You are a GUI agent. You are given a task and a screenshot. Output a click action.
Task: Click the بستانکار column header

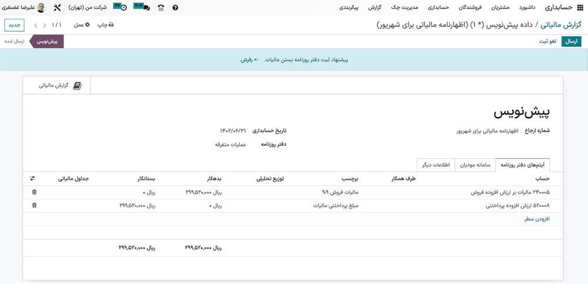[145, 179]
